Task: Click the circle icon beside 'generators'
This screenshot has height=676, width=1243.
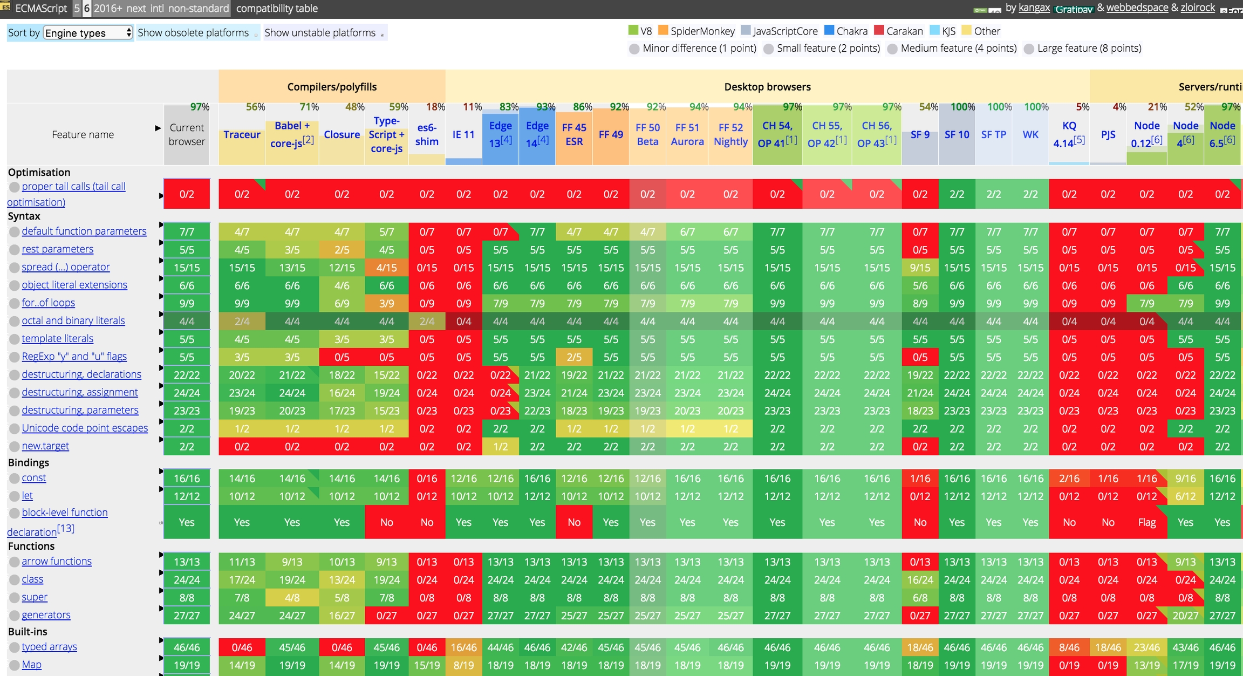Action: 14,616
